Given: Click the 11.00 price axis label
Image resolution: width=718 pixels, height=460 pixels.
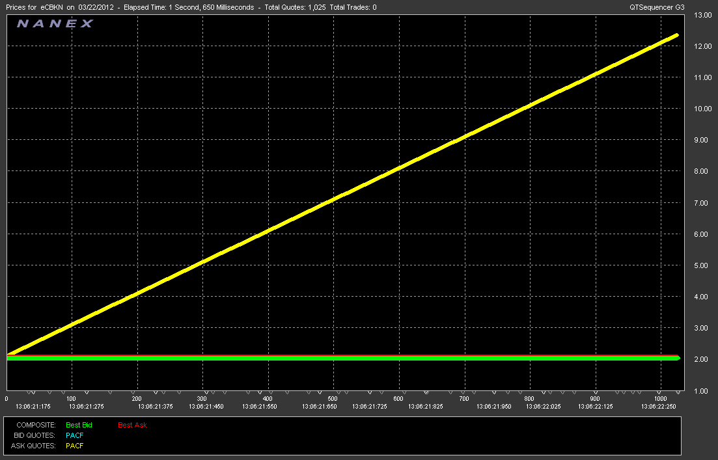Looking at the screenshot, I should (703, 77).
